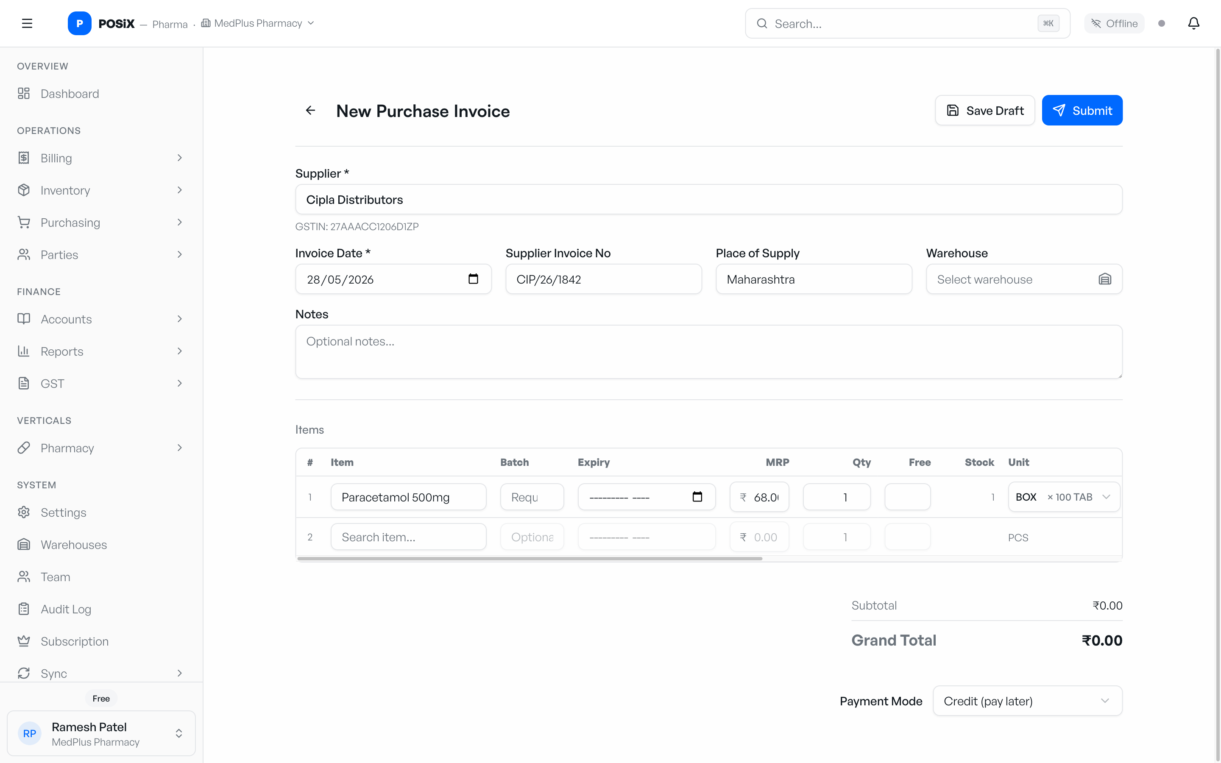The image size is (1221, 763).
Task: Go back using the arrow icon
Action: pyautogui.click(x=310, y=110)
